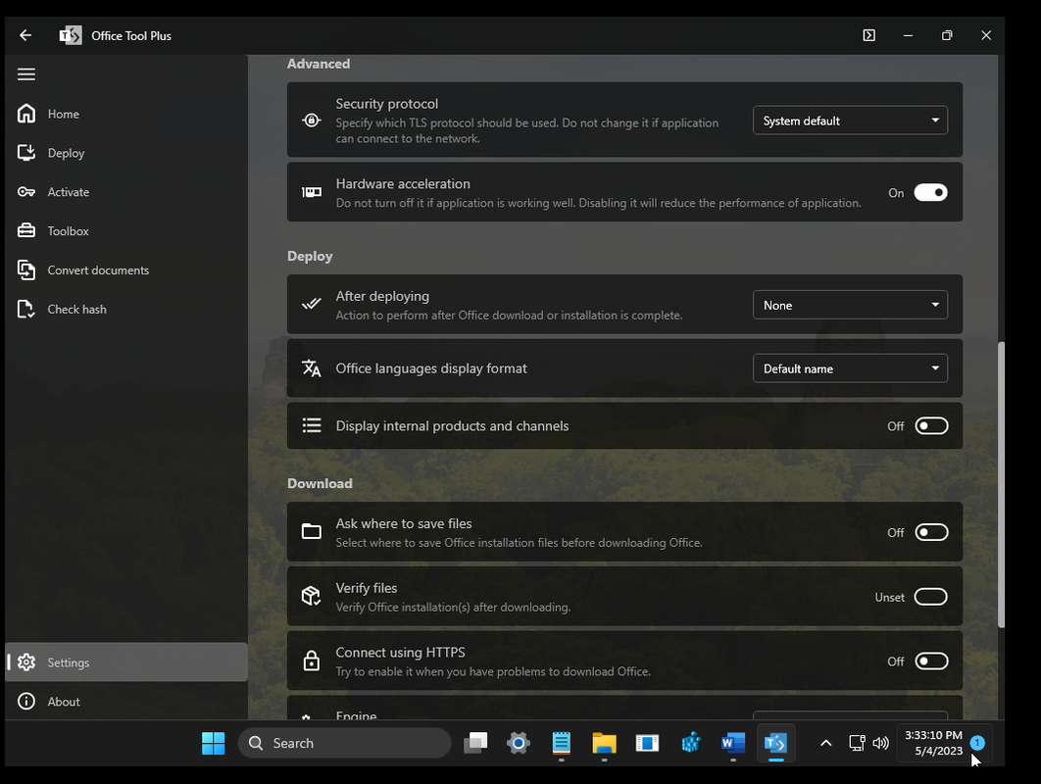This screenshot has width=1041, height=784.
Task: Click the Display internal products list icon
Action: pyautogui.click(x=312, y=425)
